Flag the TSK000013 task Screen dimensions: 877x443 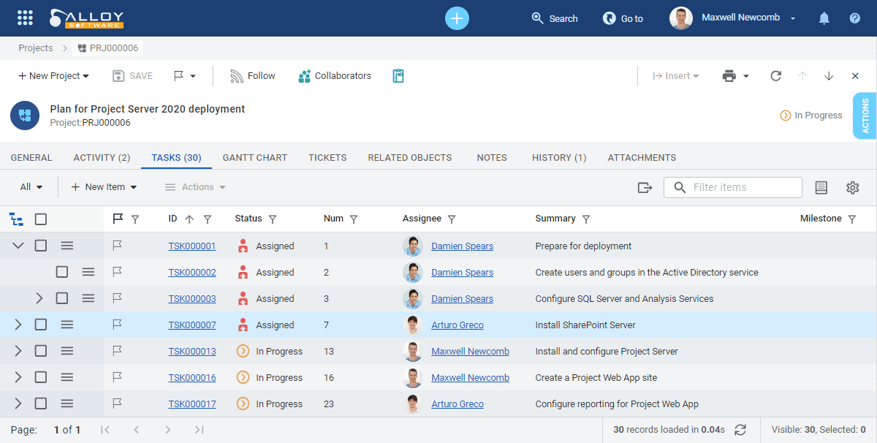(117, 351)
